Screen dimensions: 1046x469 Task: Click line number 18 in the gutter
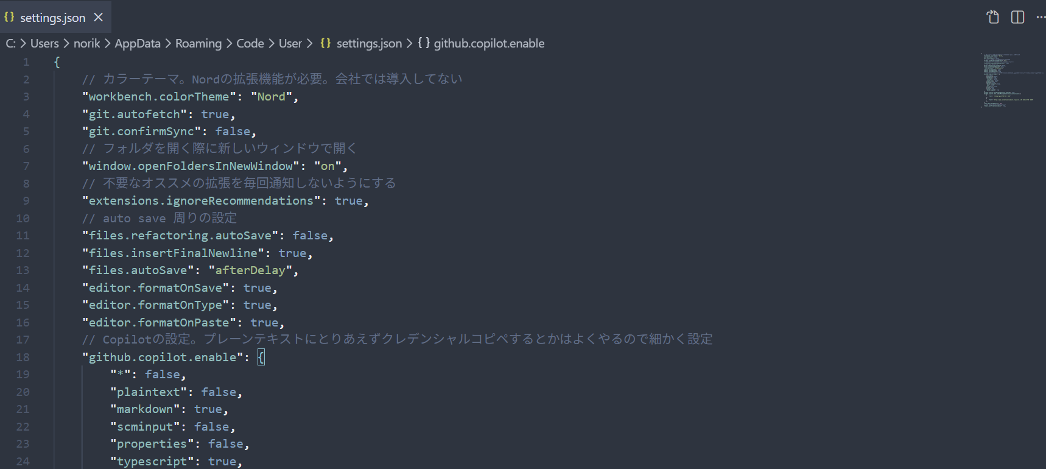tap(23, 358)
